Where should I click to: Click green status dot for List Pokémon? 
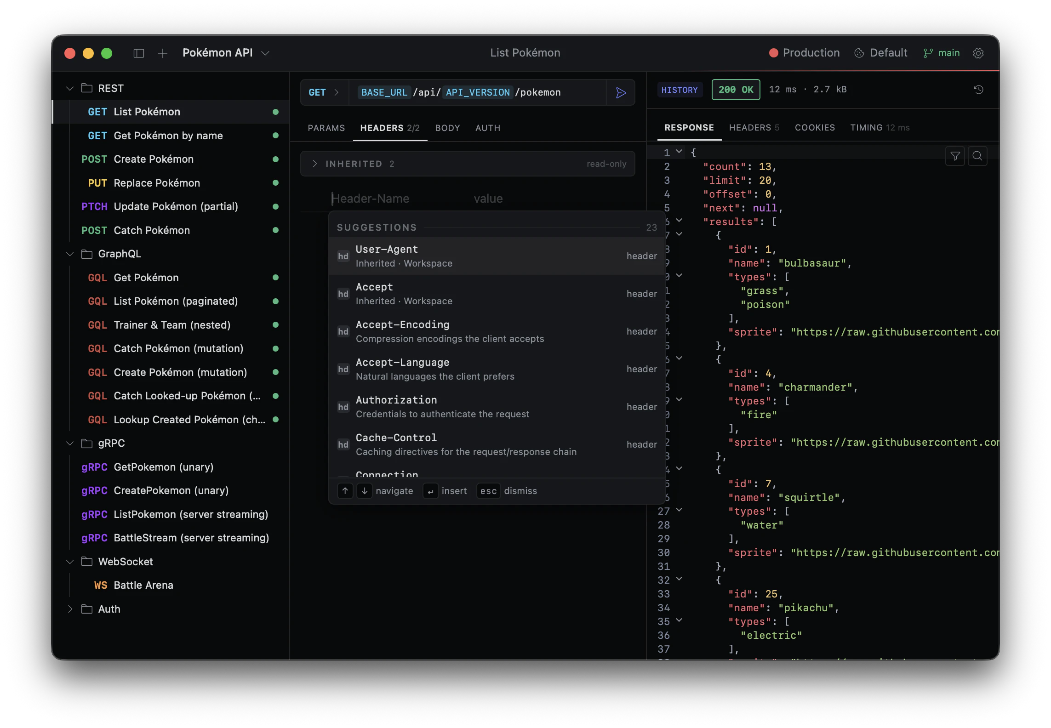(275, 112)
